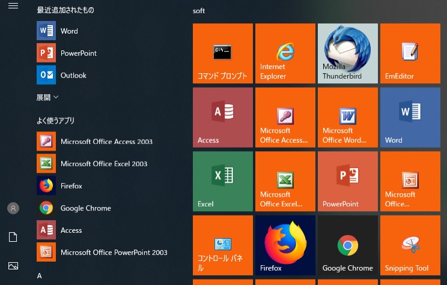Expand the 展開 recently added section
Image resolution: width=447 pixels, height=285 pixels.
coord(47,97)
